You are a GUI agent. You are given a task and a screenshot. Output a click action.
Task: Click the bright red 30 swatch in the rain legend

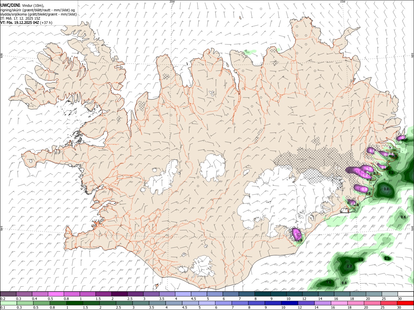pos(405,303)
